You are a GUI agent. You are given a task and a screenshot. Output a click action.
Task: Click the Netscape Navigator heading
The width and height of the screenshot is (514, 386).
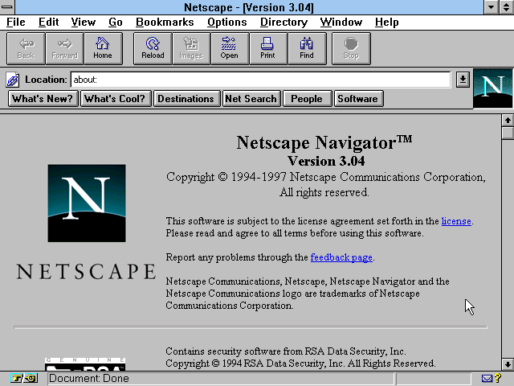pyautogui.click(x=324, y=143)
